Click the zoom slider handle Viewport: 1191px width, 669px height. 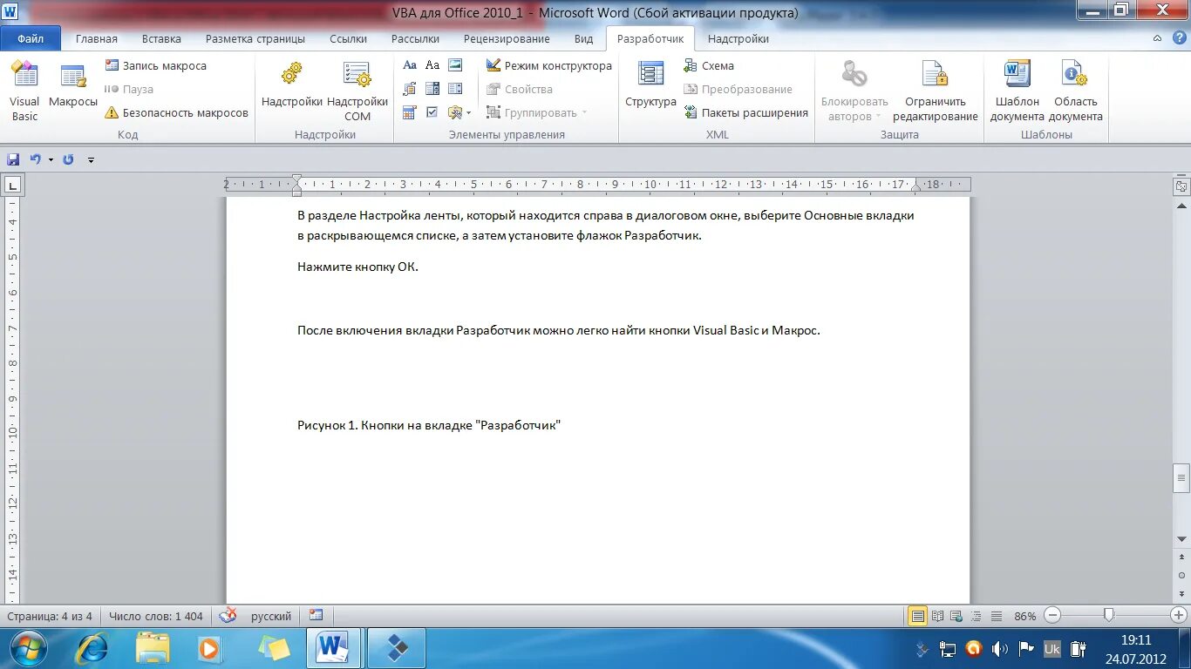(x=1108, y=615)
